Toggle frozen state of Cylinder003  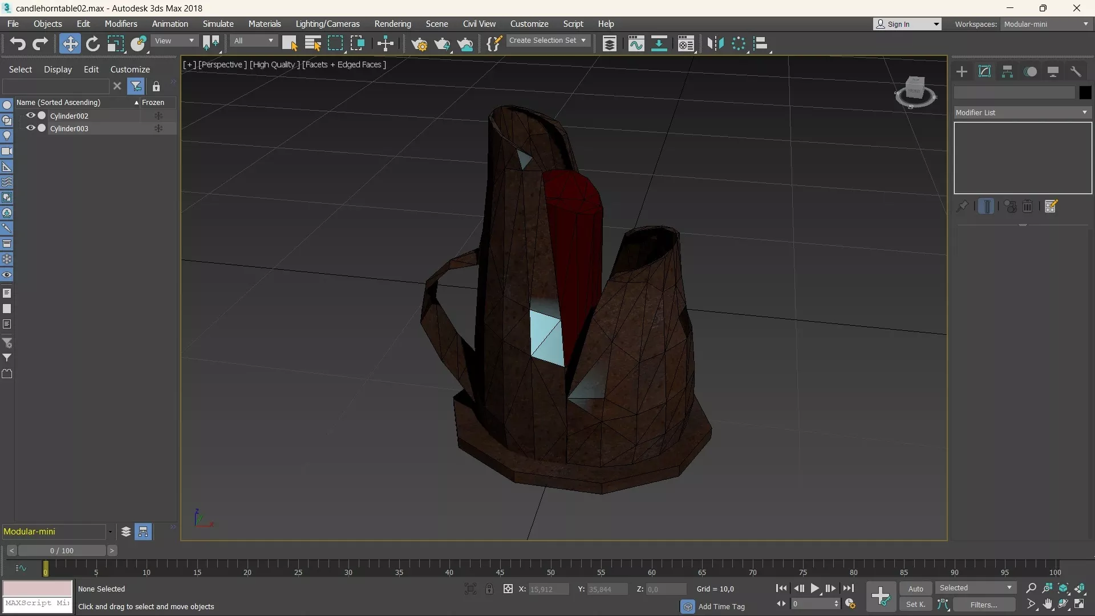(x=159, y=128)
